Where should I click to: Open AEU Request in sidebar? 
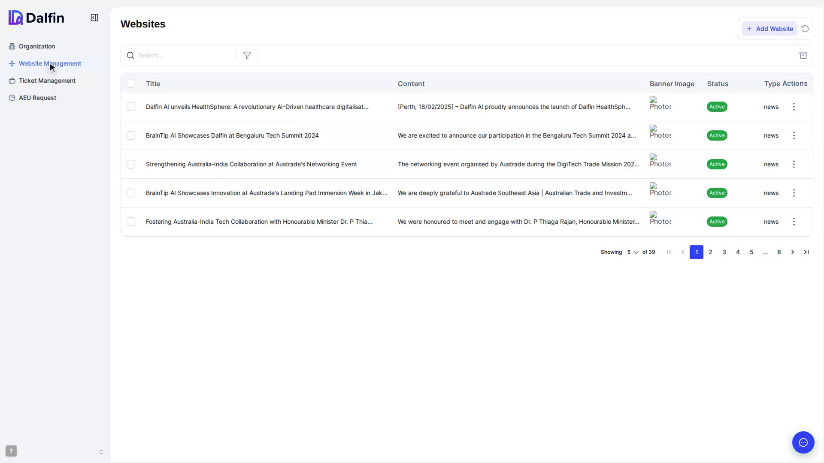(x=37, y=98)
